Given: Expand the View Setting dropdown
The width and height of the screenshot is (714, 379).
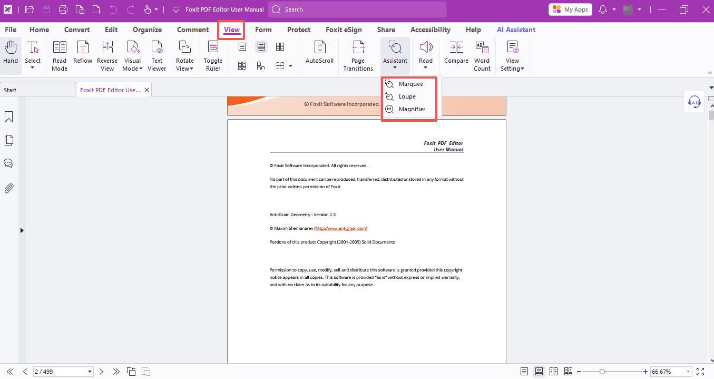Looking at the screenshot, I should [522, 69].
